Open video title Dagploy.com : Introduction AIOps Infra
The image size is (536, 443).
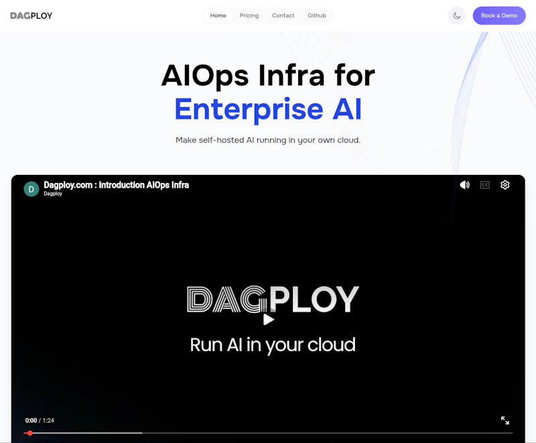point(116,185)
